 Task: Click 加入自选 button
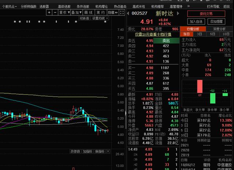[196, 22]
